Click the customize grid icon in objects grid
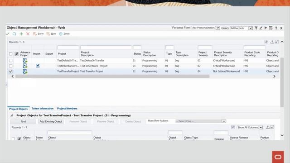Viewport: 290px width, 163px height. click(x=233, y=127)
